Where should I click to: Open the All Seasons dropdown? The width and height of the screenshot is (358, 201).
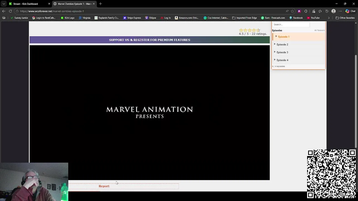tap(319, 30)
